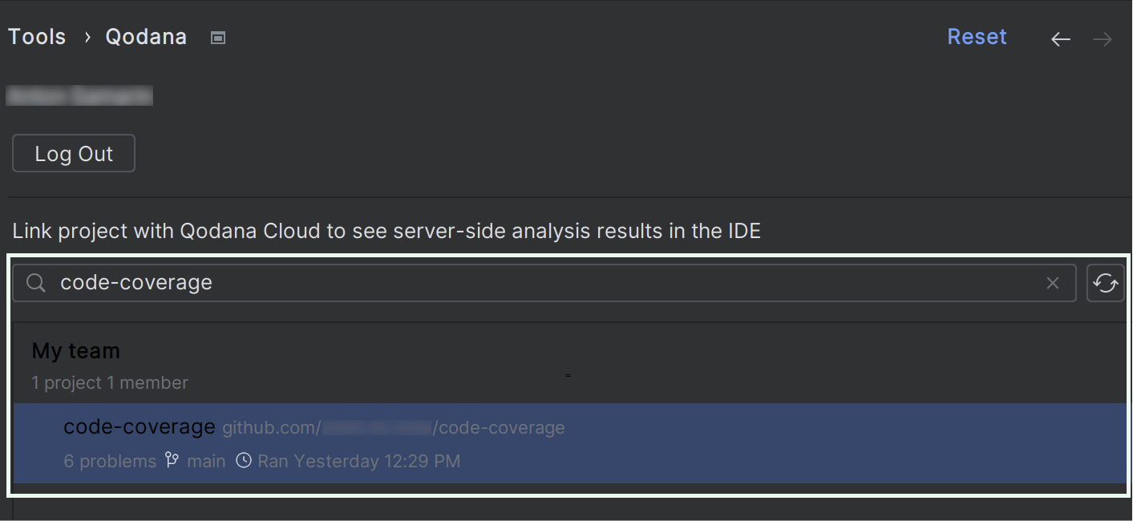Click the clock icon before Ran Yesterday

244,460
